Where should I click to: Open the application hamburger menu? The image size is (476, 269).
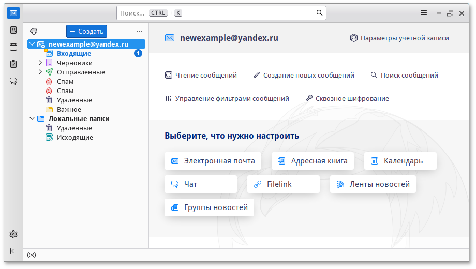pyautogui.click(x=424, y=13)
